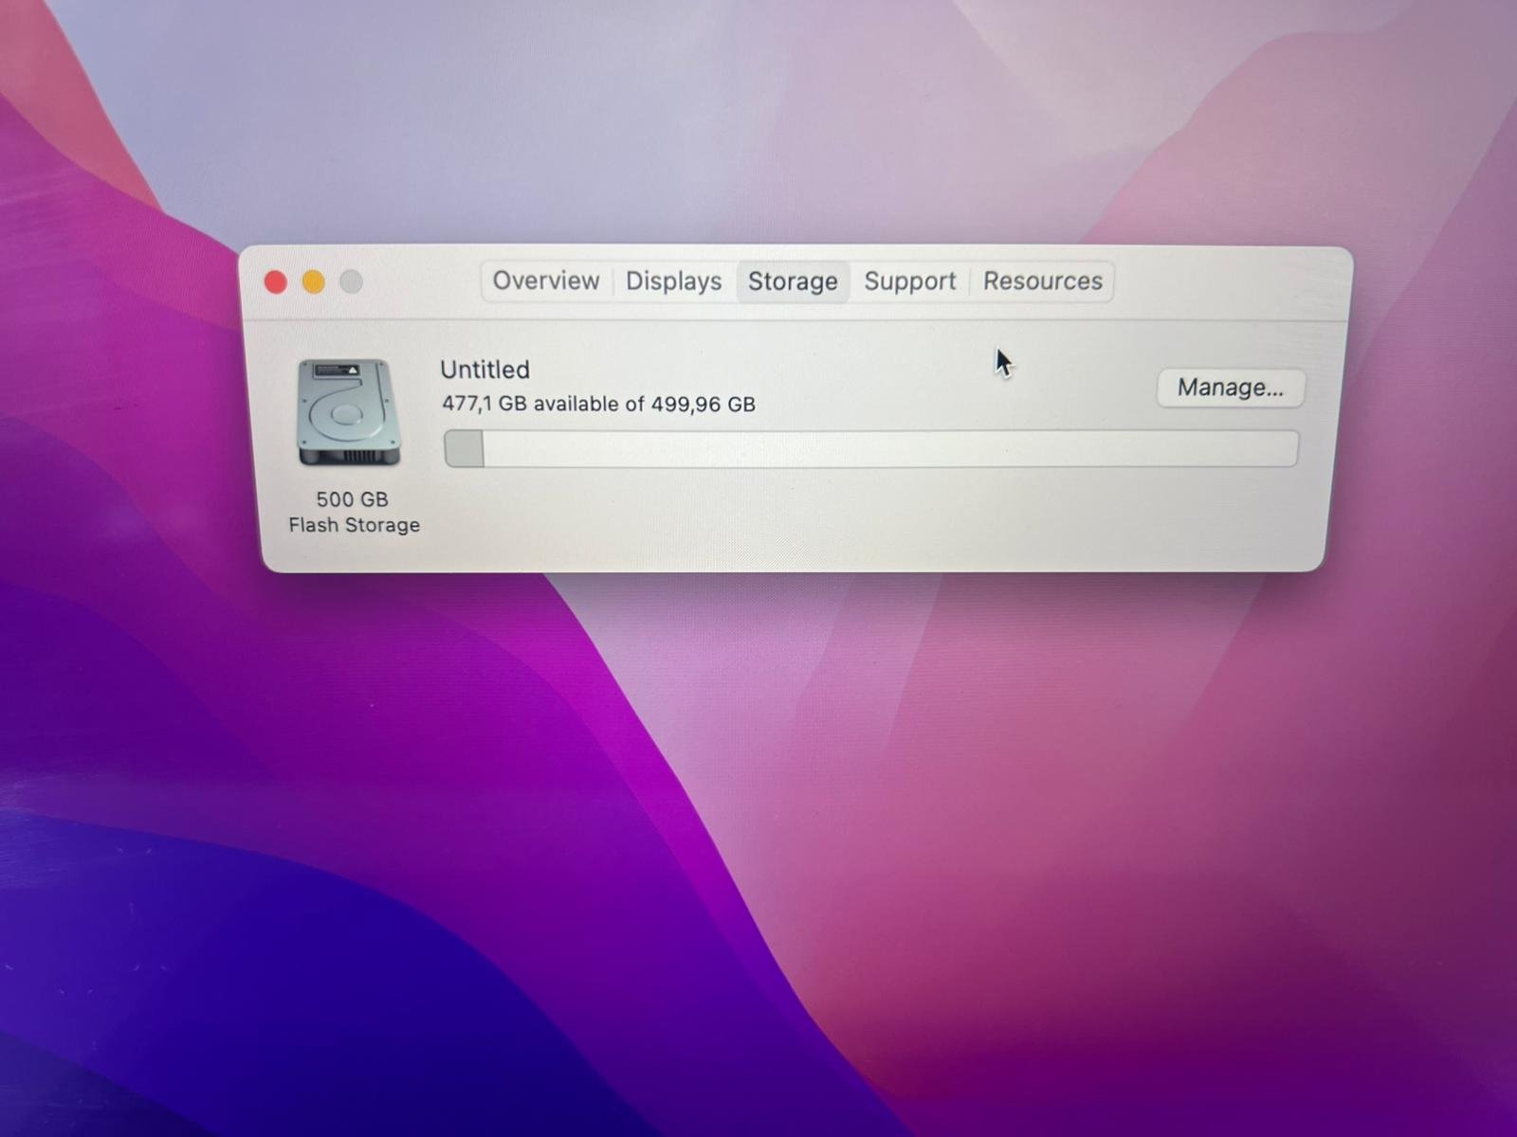Close the window with red button
The image size is (1517, 1137).
(x=276, y=282)
